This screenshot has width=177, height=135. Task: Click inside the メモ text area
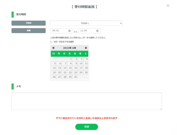pos(86,101)
